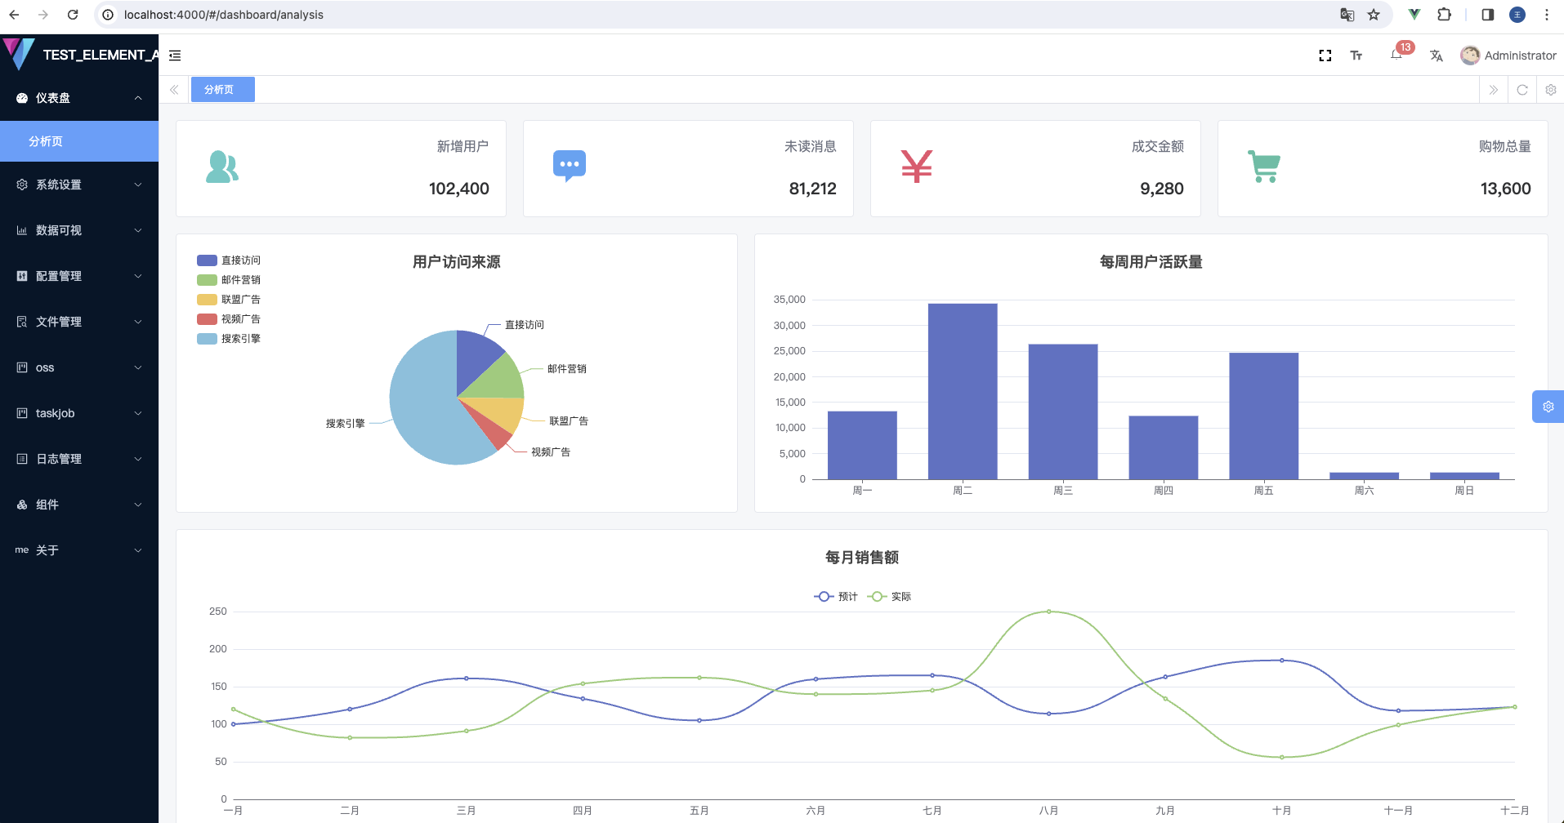Expand the 数据可视 sidebar menu

pos(79,230)
